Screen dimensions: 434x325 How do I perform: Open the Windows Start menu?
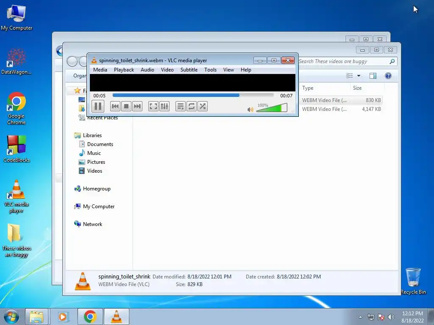(11, 317)
